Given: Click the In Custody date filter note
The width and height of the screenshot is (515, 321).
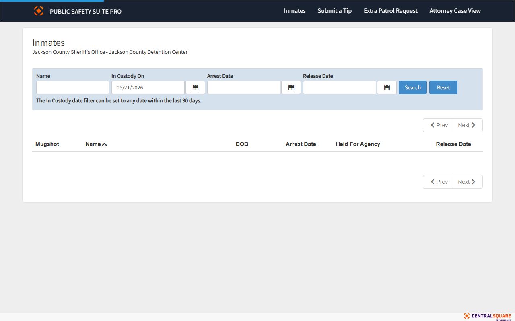Looking at the screenshot, I should [x=119, y=100].
